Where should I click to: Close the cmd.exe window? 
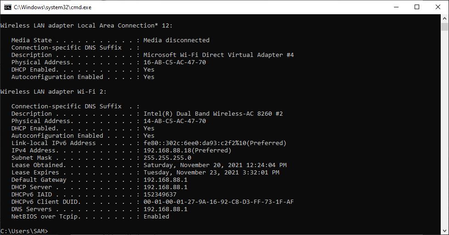point(438,7)
